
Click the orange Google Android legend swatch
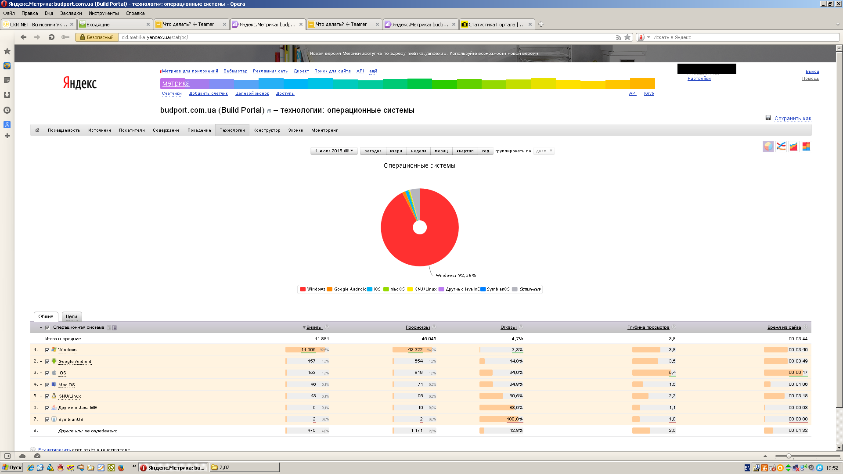point(329,289)
